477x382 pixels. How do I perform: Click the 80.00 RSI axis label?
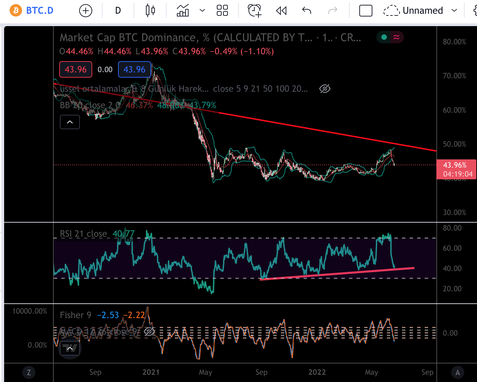(452, 228)
